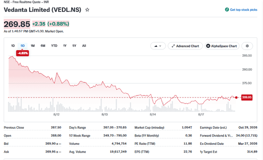Screen dimensions: 263x160
Task: Click the red endpoint dot on price line
Action: click(236, 97)
